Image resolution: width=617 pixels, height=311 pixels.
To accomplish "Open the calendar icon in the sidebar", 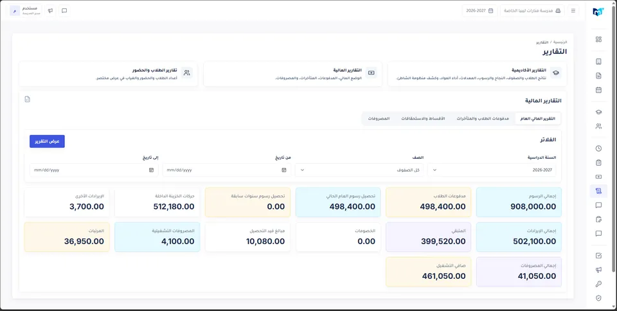I will [598, 90].
